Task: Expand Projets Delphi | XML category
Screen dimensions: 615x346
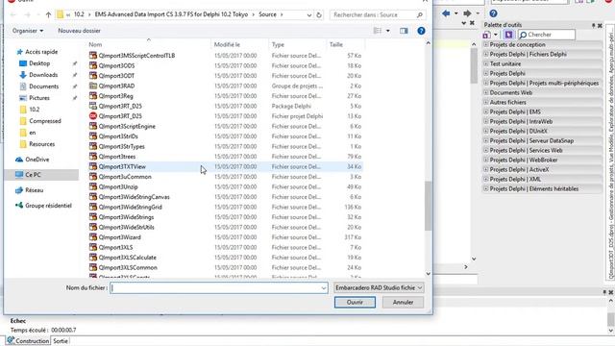Action: (486, 179)
